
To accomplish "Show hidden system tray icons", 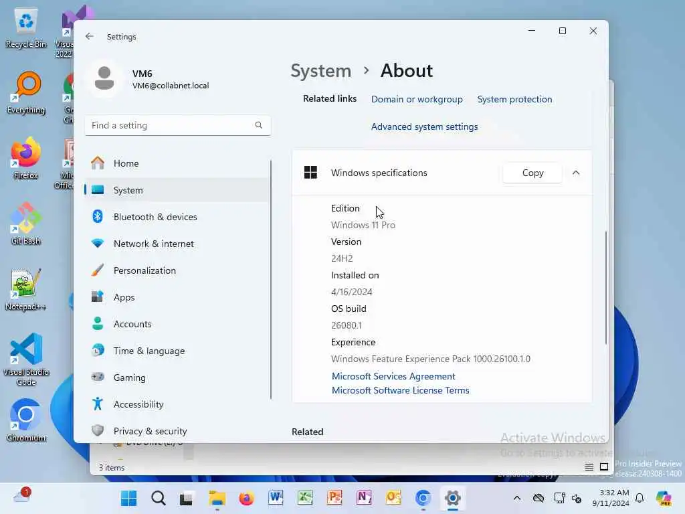I will click(x=517, y=498).
